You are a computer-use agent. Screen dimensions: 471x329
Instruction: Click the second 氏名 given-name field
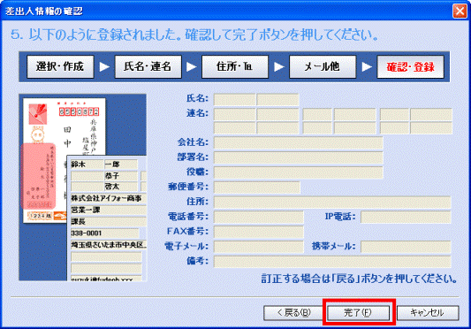(x=277, y=100)
